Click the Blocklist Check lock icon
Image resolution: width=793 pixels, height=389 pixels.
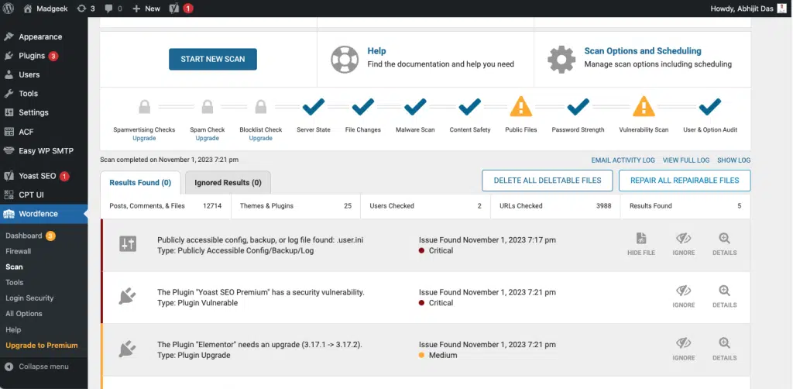point(261,107)
